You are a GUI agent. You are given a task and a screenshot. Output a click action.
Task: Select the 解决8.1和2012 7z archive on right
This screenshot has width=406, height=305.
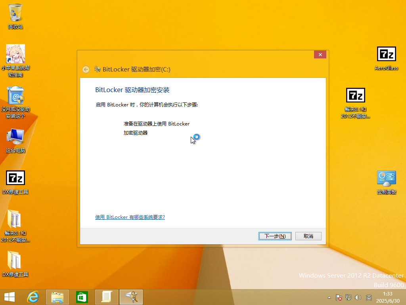355,103
